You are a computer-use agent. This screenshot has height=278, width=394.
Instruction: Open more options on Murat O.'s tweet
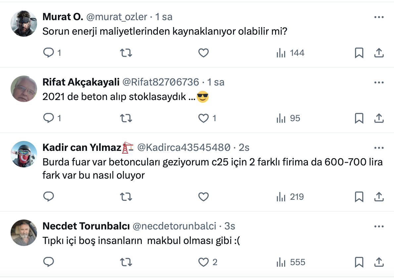[x=379, y=17]
